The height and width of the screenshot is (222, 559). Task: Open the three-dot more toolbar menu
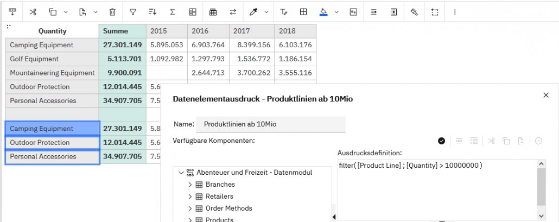[x=455, y=12]
